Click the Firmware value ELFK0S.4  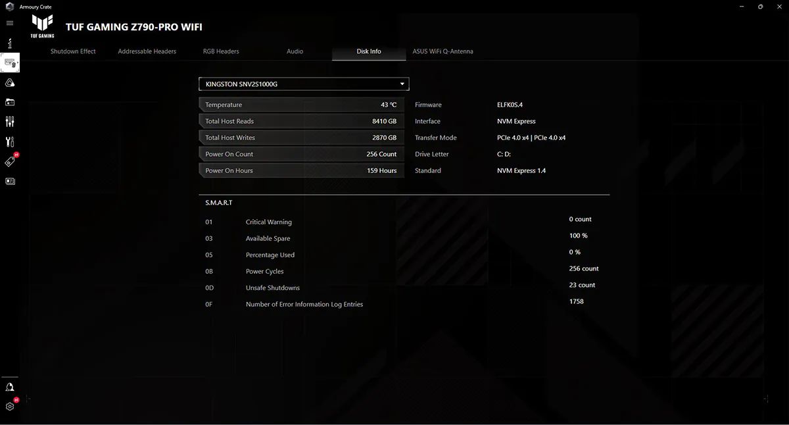[x=510, y=105]
